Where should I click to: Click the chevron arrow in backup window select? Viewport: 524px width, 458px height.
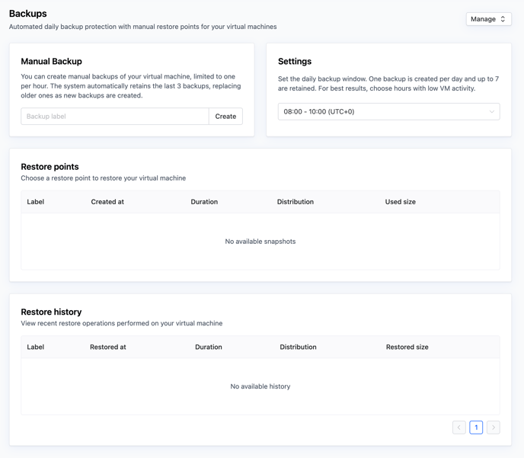tap(491, 112)
